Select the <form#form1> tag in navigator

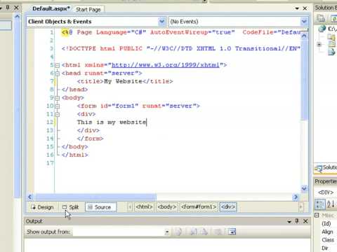click(x=199, y=207)
